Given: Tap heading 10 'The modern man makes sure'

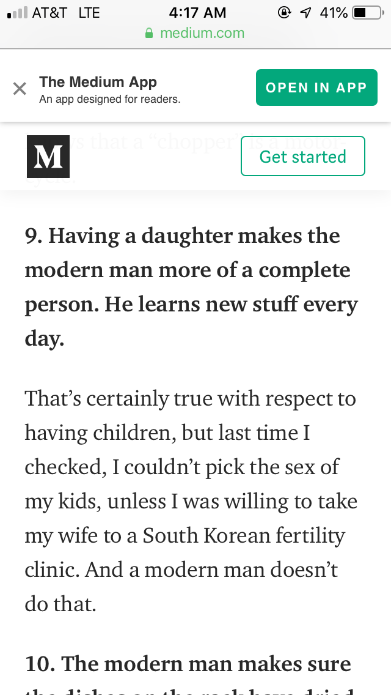Looking at the screenshot, I should (188, 664).
